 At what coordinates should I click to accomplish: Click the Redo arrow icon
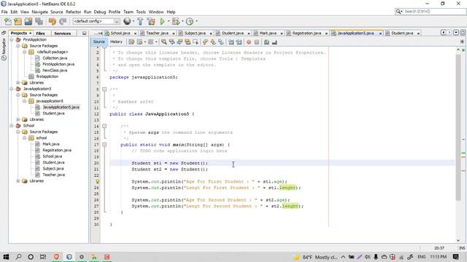pyautogui.click(x=63, y=21)
